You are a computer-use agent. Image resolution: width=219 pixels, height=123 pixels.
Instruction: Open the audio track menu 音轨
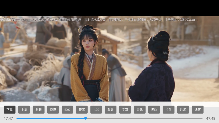pos(140,110)
